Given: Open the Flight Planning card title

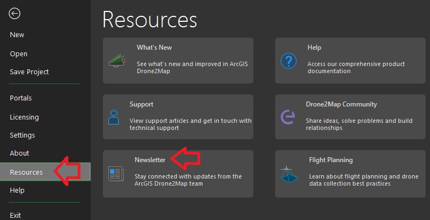Looking at the screenshot, I should click(331, 160).
